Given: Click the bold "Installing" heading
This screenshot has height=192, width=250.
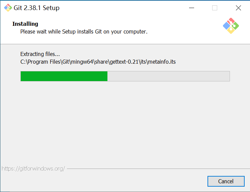Looking at the screenshot, I should click(25, 24).
